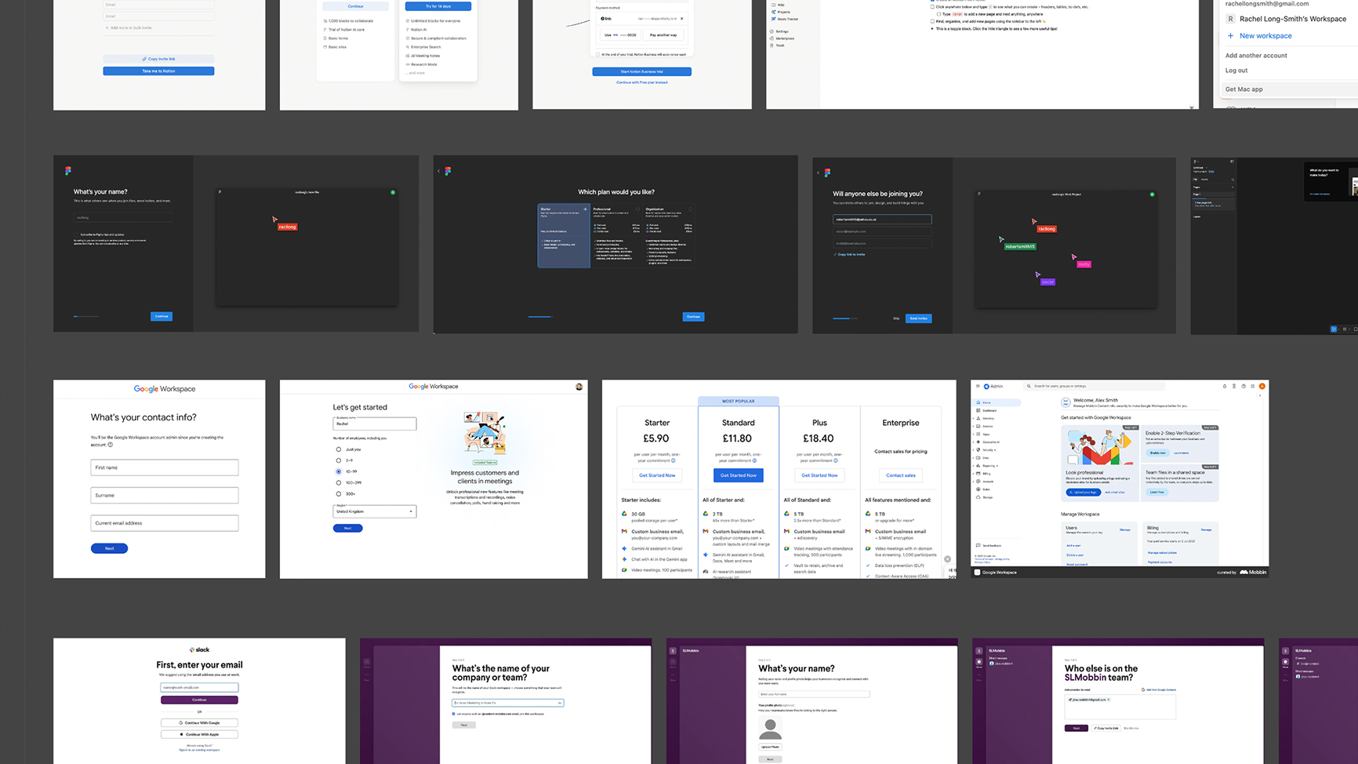Open notifications bell in Admin console
The width and height of the screenshot is (1358, 764).
(x=1225, y=386)
